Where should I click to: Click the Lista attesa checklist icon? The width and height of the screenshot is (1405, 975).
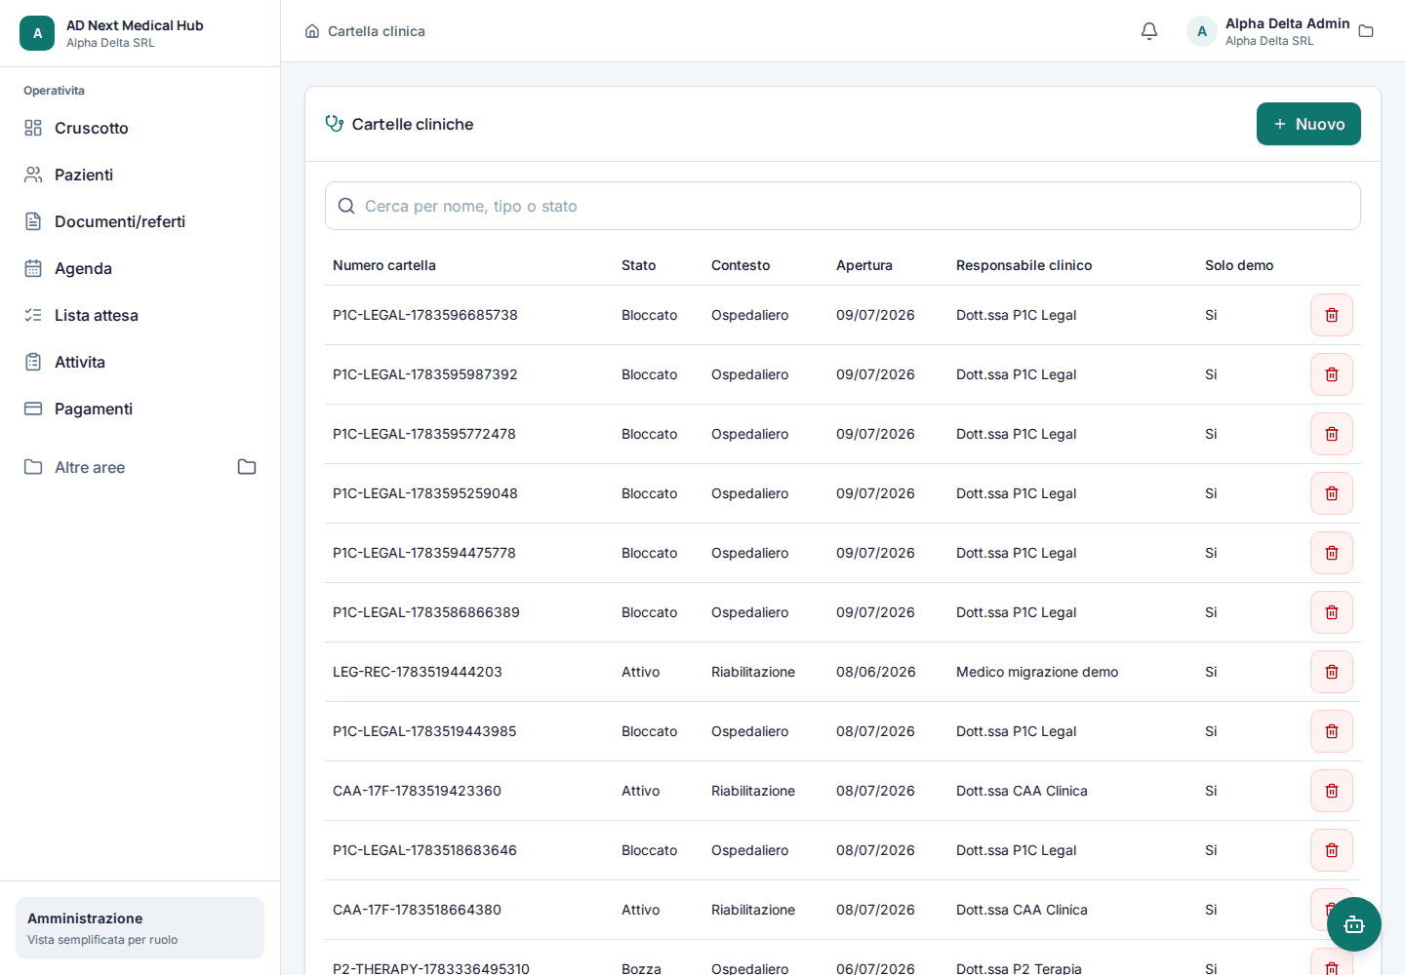pos(33,315)
